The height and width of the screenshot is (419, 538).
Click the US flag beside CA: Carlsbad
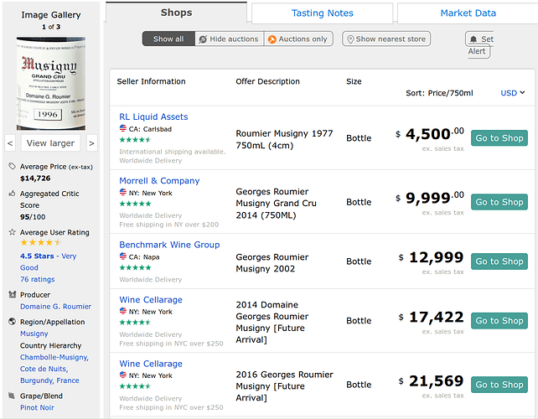(x=123, y=130)
